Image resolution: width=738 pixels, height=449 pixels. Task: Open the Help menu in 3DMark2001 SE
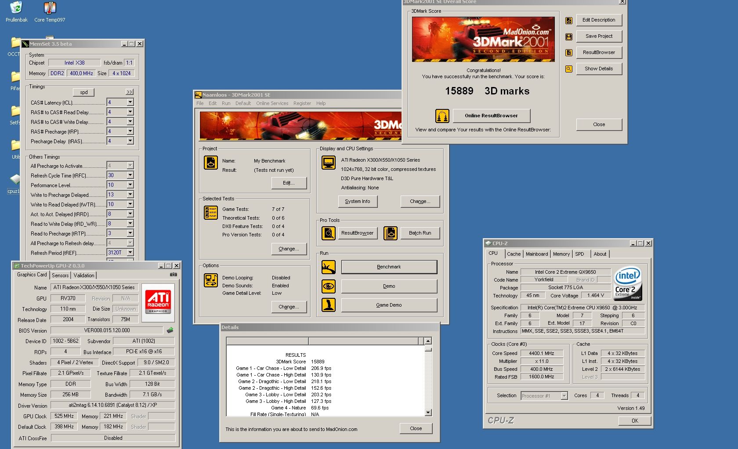(321, 104)
